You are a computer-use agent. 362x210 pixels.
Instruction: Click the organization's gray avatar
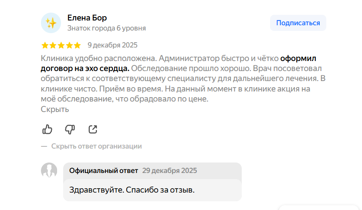click(x=49, y=170)
